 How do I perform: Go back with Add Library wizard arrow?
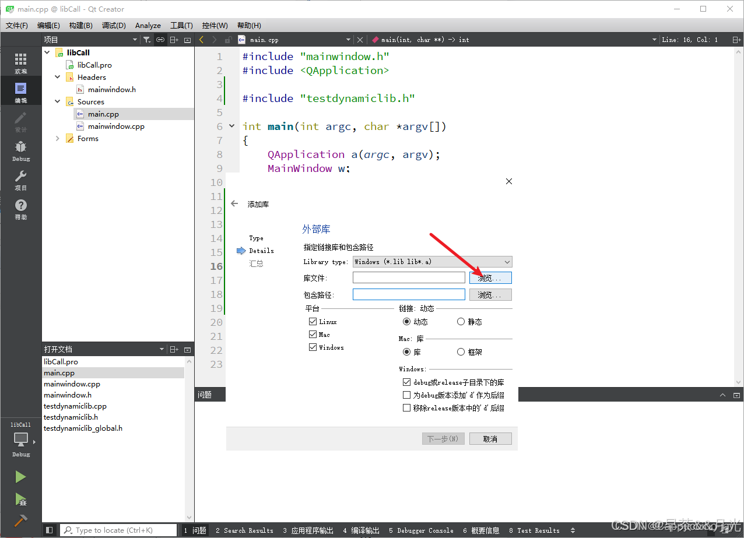click(x=234, y=204)
